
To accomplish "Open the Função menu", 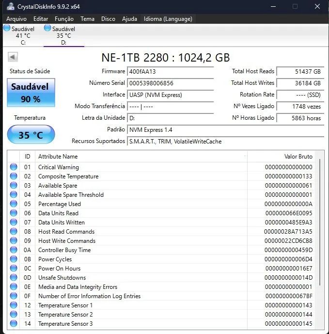I will pos(64,19).
